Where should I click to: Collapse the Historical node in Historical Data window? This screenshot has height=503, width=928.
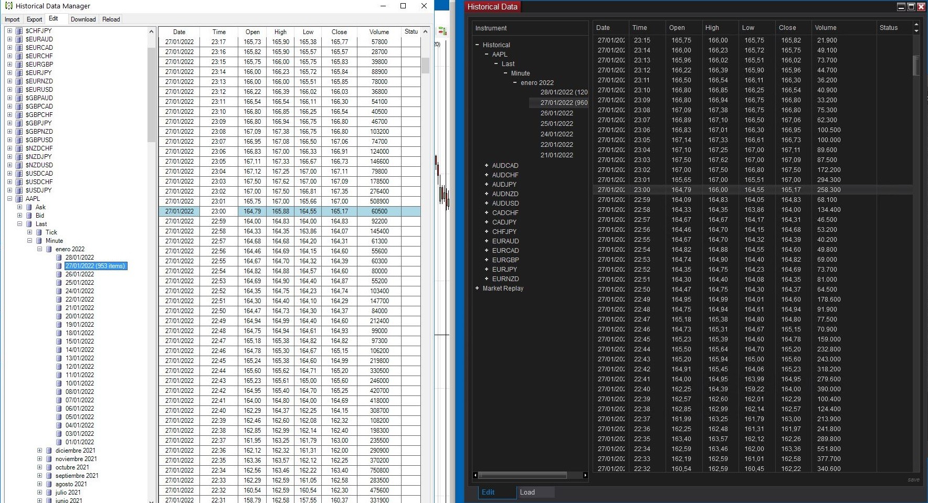pyautogui.click(x=477, y=45)
